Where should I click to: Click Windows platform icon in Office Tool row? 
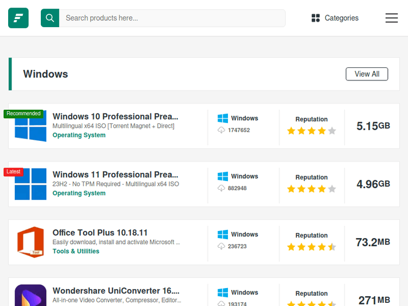click(222, 235)
